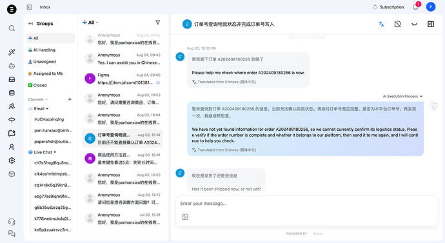The height and width of the screenshot is (243, 445).
Task: Attach an image using the picture icon
Action: (185, 217)
